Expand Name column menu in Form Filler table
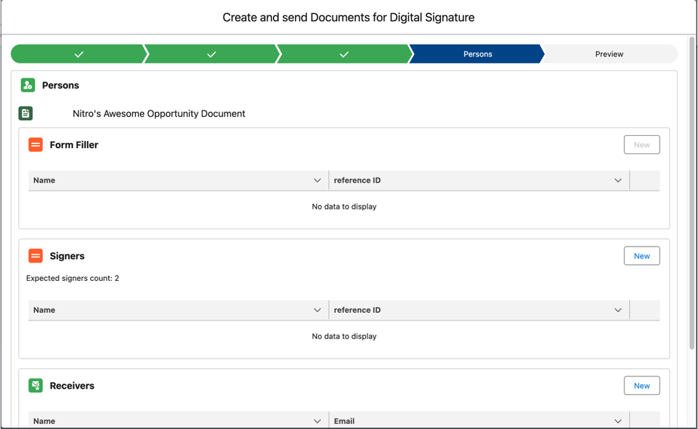Viewport: 698px width, 429px height. point(317,181)
